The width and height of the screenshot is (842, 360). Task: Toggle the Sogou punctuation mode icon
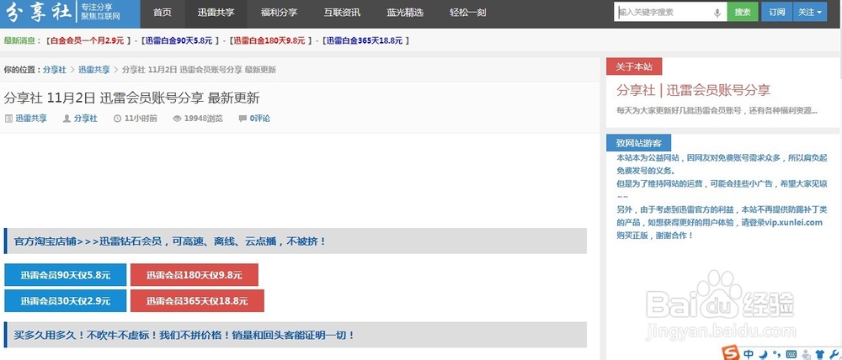(x=776, y=354)
